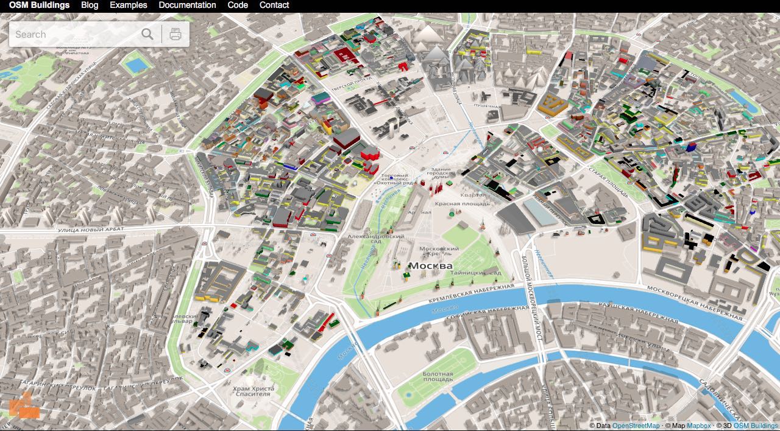Follow the OpenStreetMap attribution link
Image resolution: width=780 pixels, height=431 pixels.
[636, 426]
